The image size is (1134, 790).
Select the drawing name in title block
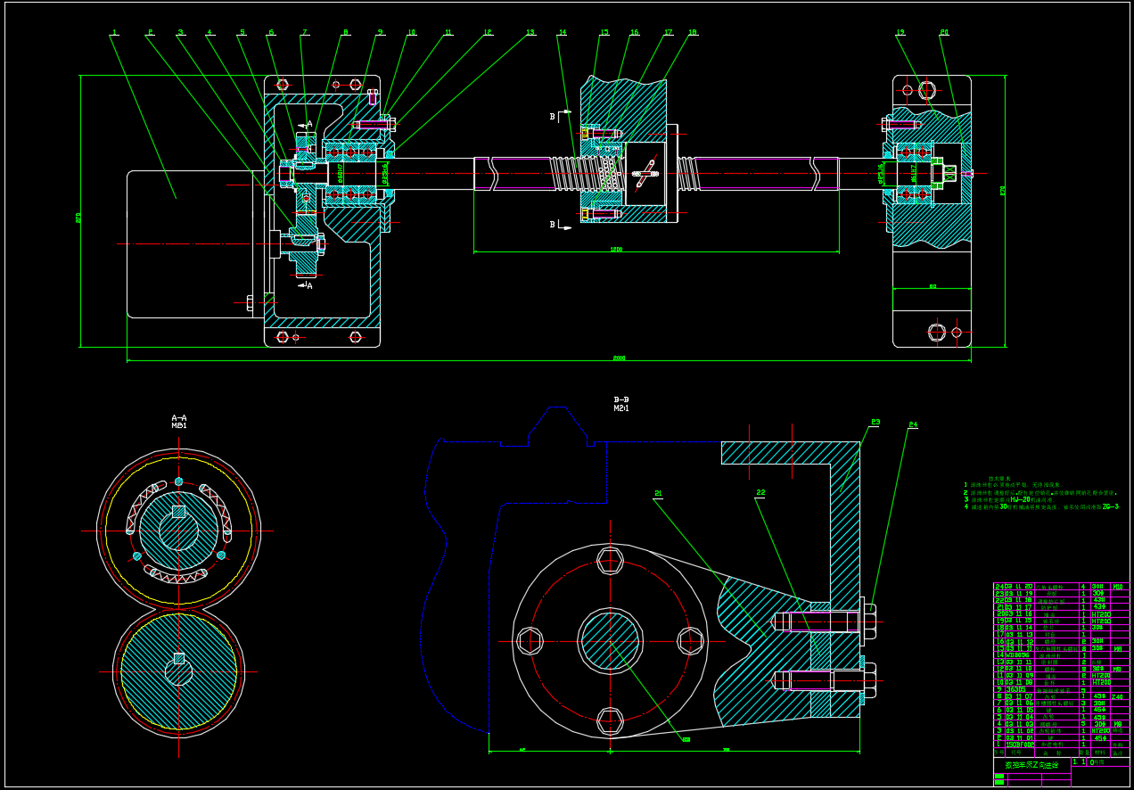point(1031,765)
